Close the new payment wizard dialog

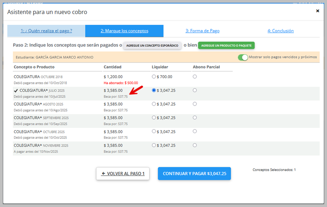tap(317, 11)
